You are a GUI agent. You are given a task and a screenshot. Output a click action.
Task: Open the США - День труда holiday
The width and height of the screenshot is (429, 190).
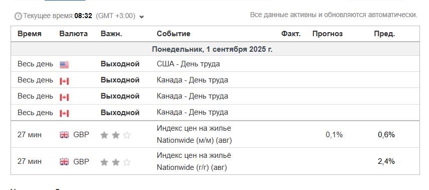pos(188,64)
